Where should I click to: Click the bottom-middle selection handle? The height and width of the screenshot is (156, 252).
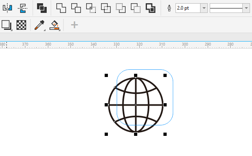click(136, 134)
